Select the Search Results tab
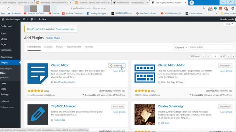236x132 pixels. coord(34,47)
